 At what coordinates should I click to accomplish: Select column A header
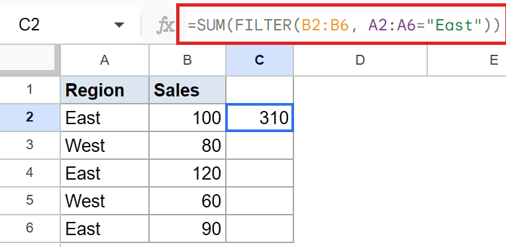pyautogui.click(x=105, y=60)
